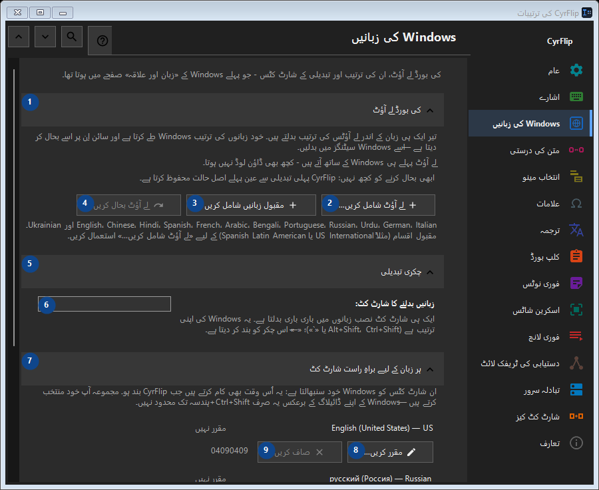This screenshot has width=599, height=490.
Task: Open the General settings gear icon
Action: tap(576, 71)
